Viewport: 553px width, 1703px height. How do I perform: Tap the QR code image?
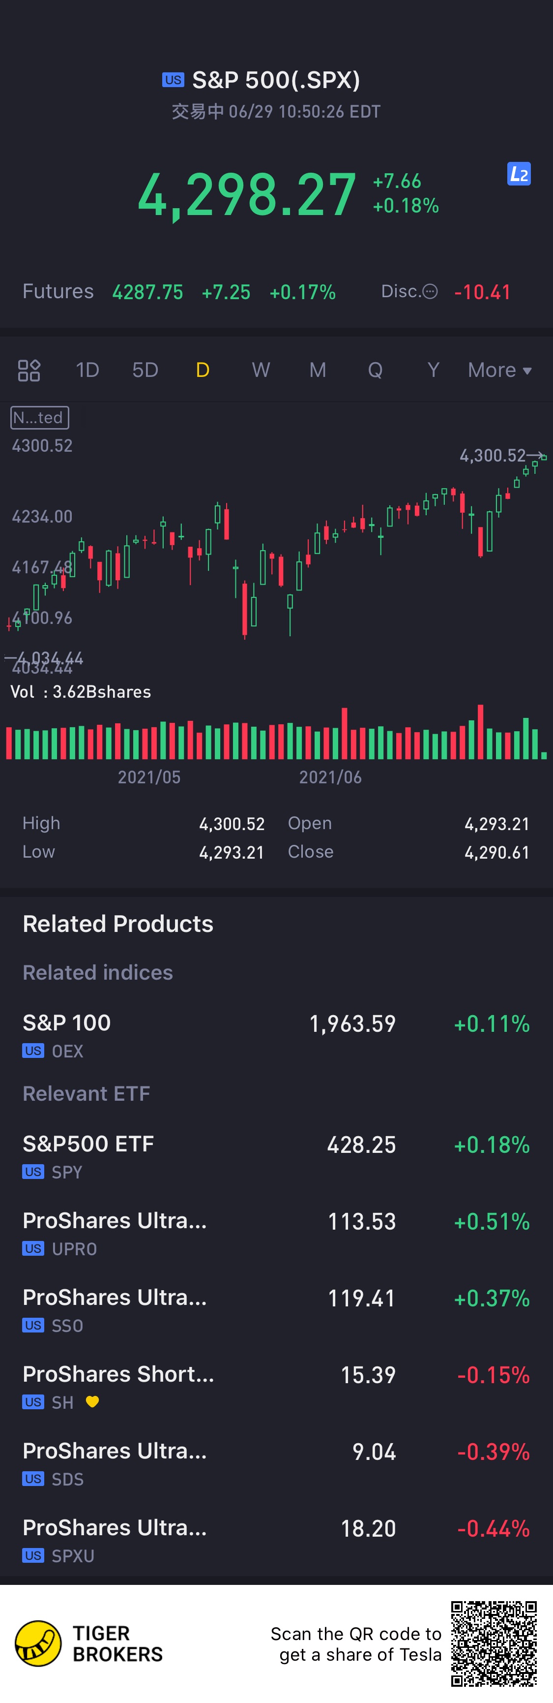click(x=494, y=1643)
